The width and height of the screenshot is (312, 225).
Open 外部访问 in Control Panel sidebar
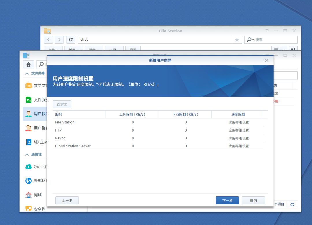[x=35, y=180]
